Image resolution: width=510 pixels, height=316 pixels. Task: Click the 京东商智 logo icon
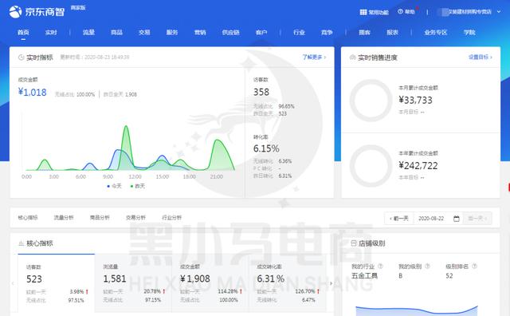(x=15, y=12)
